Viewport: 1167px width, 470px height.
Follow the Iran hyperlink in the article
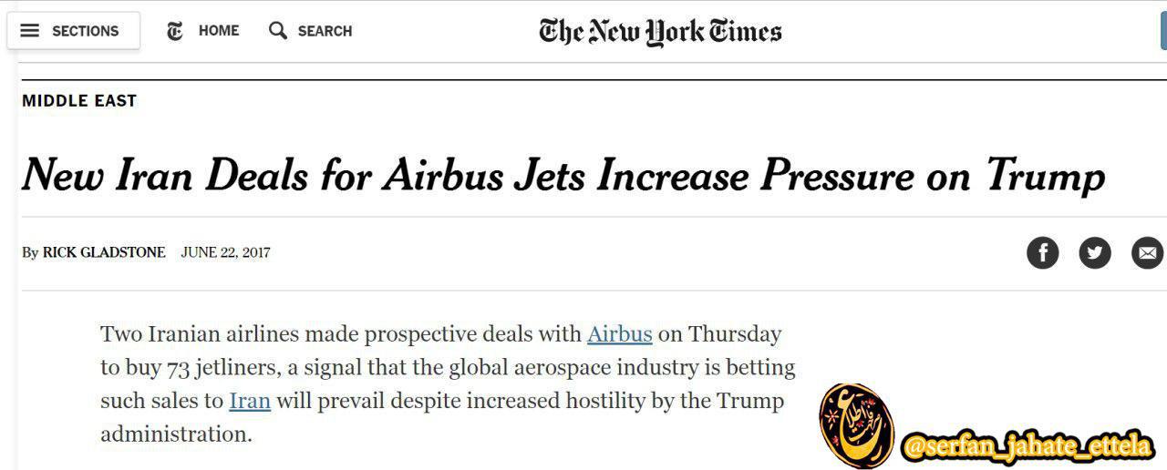250,401
